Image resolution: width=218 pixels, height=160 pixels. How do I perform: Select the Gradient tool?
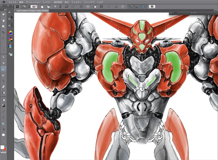(3, 106)
